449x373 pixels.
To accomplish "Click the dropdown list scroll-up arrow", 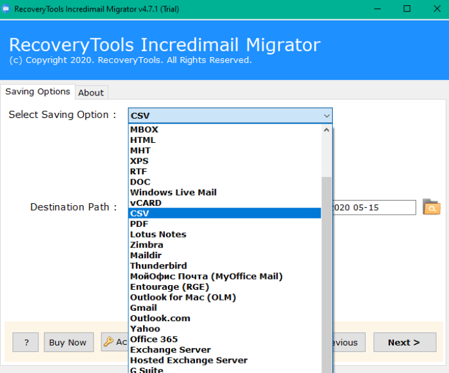I will coord(326,130).
